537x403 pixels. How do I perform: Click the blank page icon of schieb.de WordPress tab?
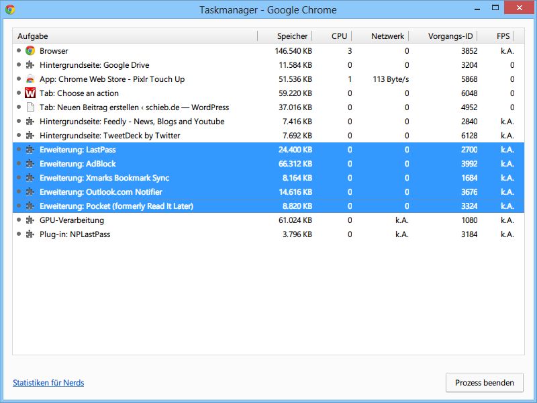pyautogui.click(x=30, y=107)
